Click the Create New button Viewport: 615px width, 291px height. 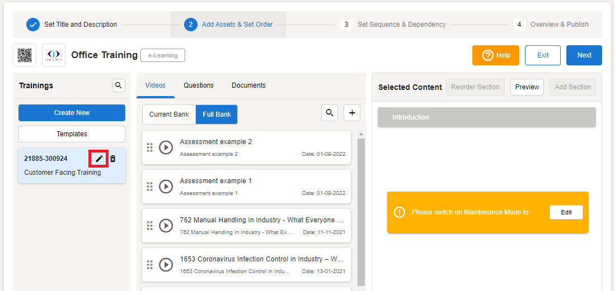point(72,113)
